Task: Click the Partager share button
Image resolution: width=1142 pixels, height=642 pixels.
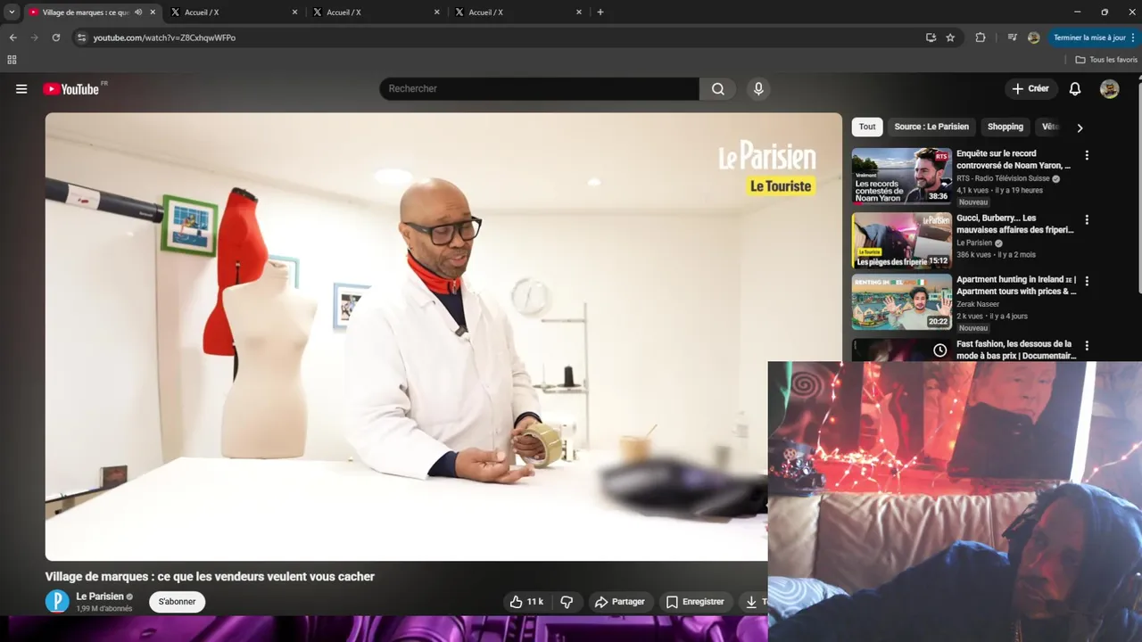Action: (x=619, y=602)
